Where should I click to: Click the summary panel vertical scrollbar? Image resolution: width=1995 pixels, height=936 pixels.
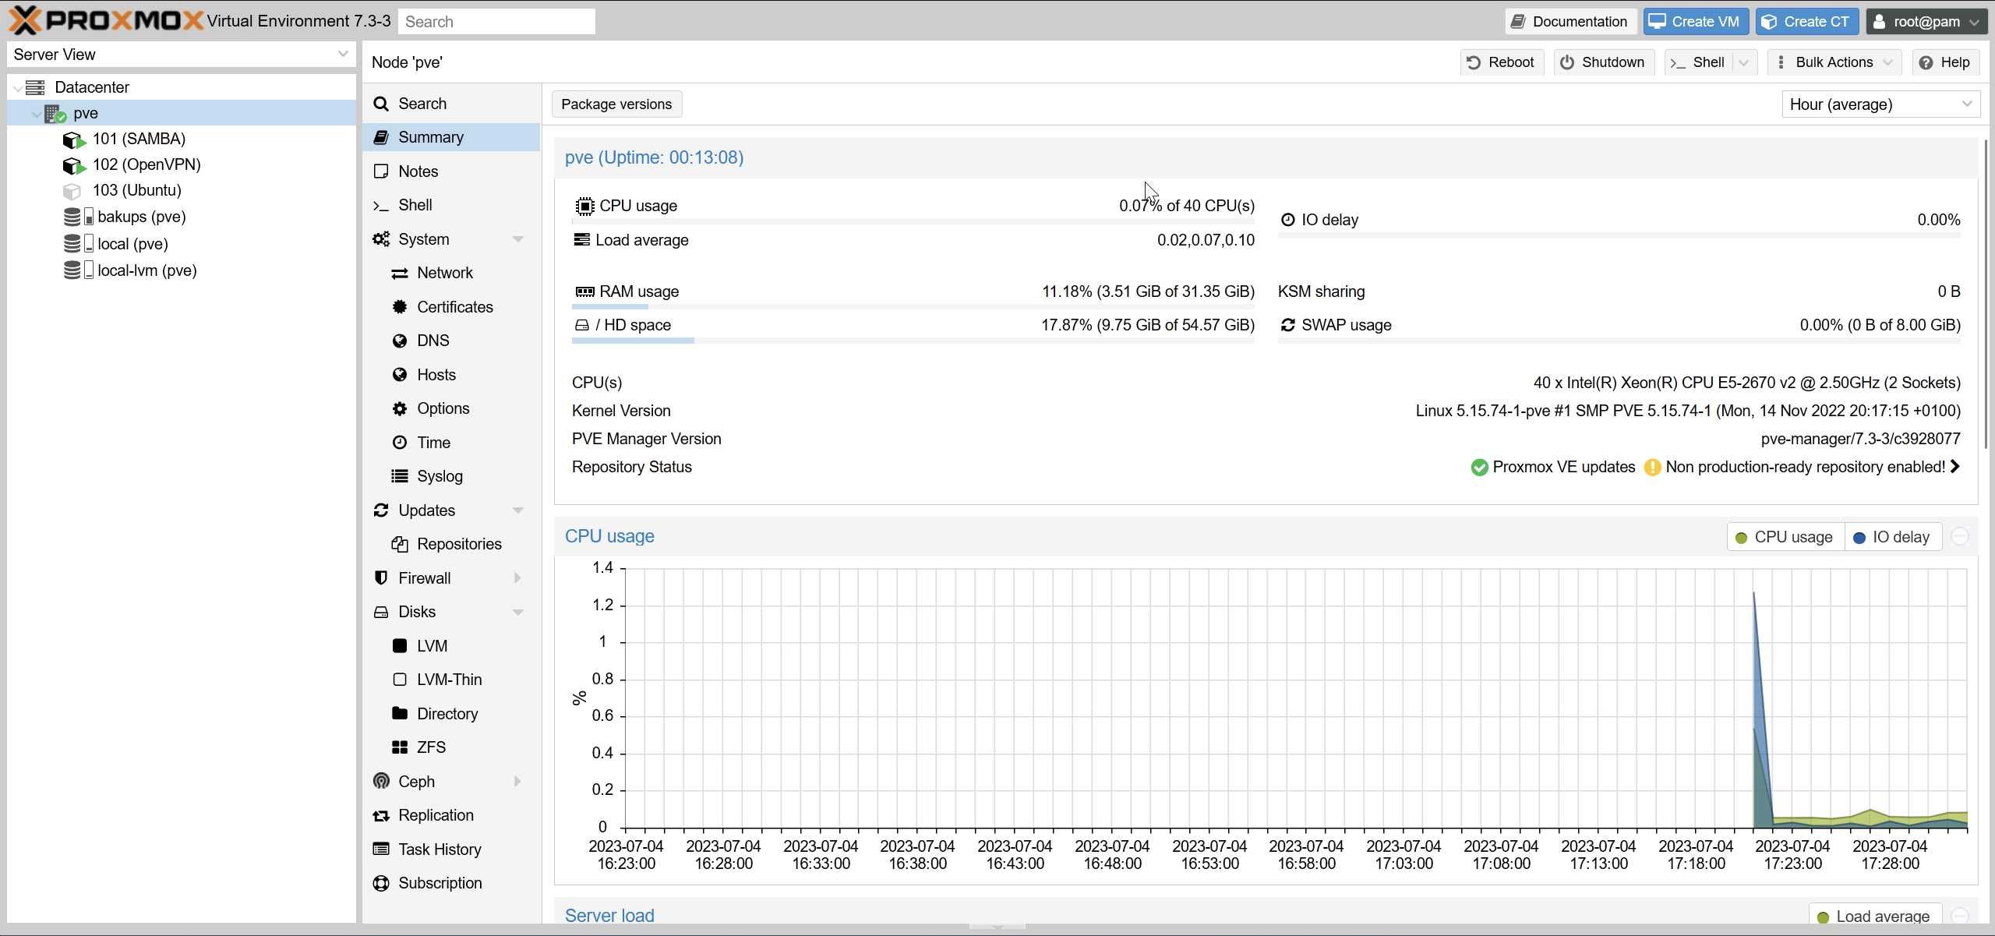pyautogui.click(x=1986, y=295)
